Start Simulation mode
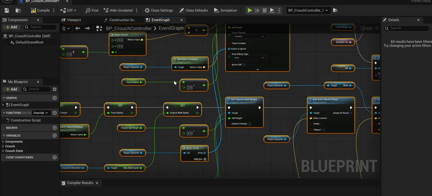432x196 pixels. (x=225, y=10)
